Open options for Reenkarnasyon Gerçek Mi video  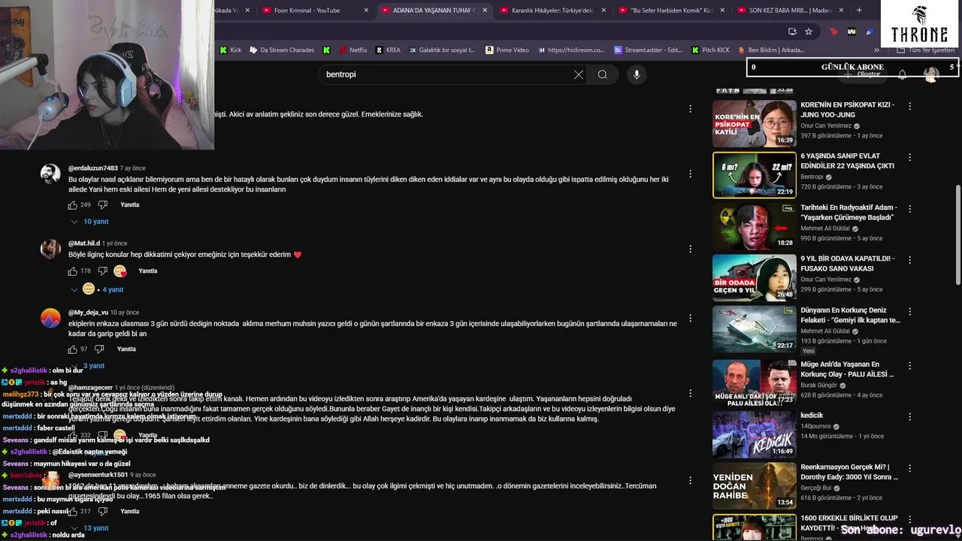pos(909,467)
